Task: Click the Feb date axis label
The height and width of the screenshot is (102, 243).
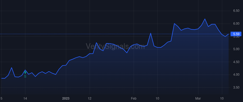Action: 134,99
